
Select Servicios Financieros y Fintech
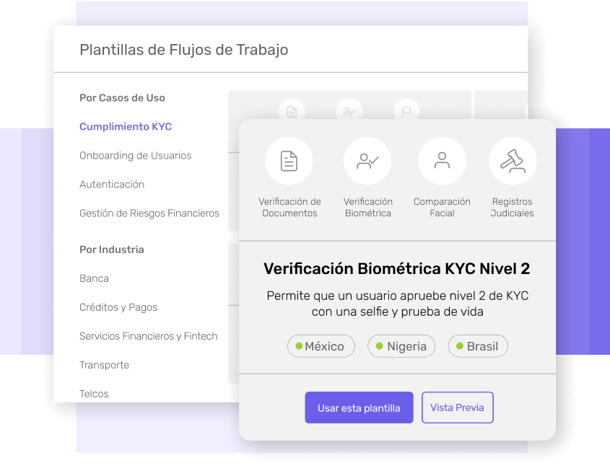[148, 336]
